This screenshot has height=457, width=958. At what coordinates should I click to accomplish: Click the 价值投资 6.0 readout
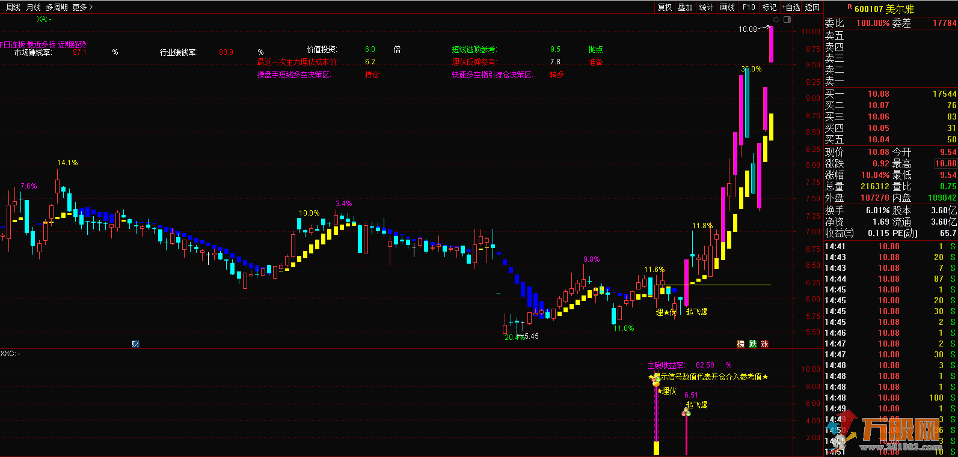click(341, 49)
